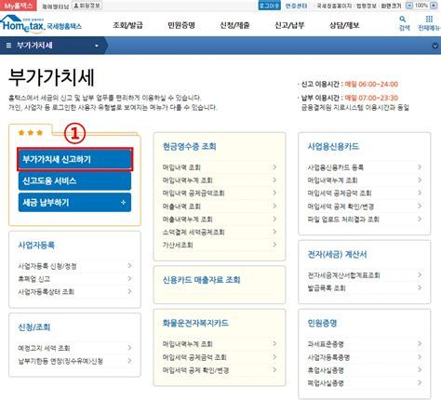Open the 신고/납부 menu
Image resolution: width=441 pixels, height=400 pixels.
289,25
